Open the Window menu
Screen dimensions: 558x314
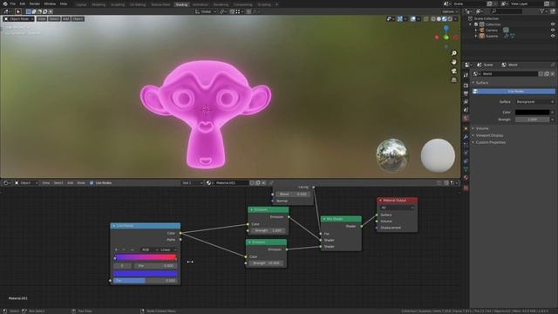coord(50,3)
